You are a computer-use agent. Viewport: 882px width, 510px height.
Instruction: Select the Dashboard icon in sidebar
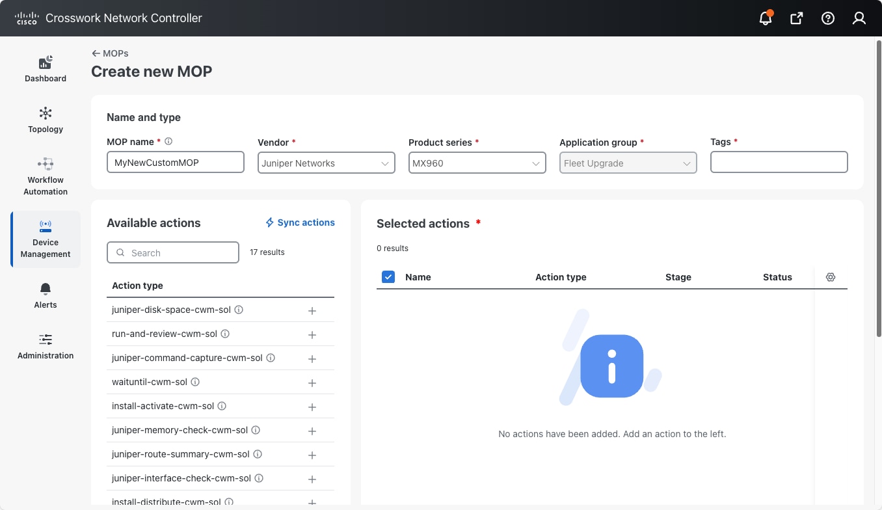click(x=45, y=62)
